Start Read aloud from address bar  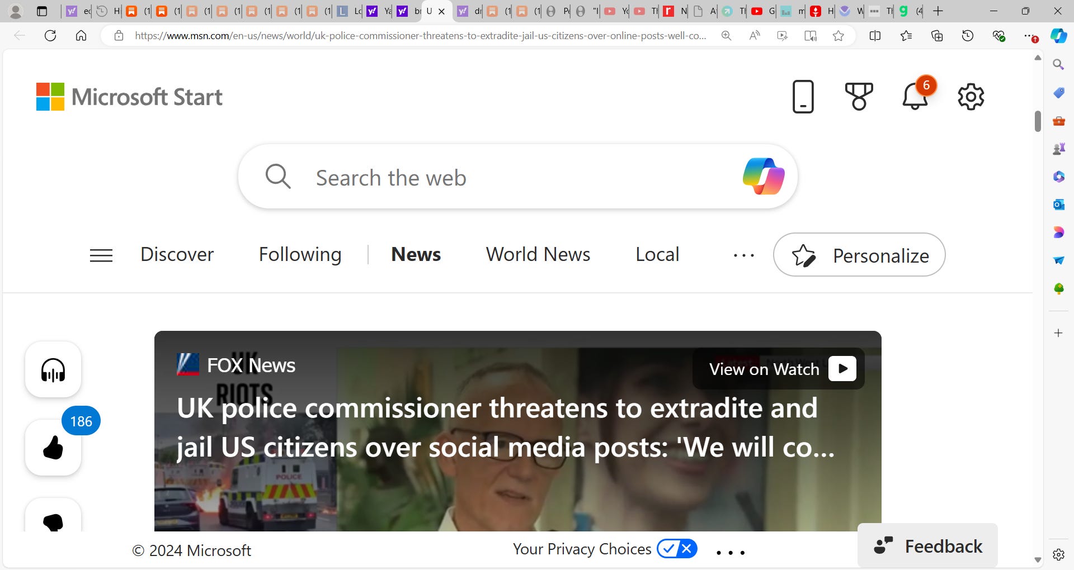[x=755, y=36]
